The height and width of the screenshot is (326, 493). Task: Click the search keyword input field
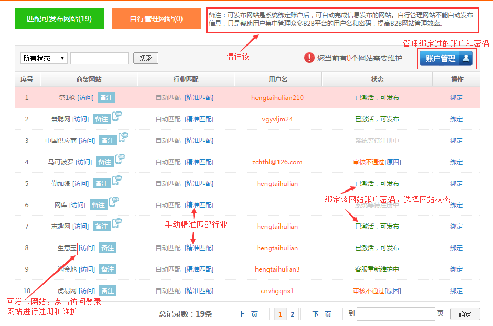click(x=100, y=58)
